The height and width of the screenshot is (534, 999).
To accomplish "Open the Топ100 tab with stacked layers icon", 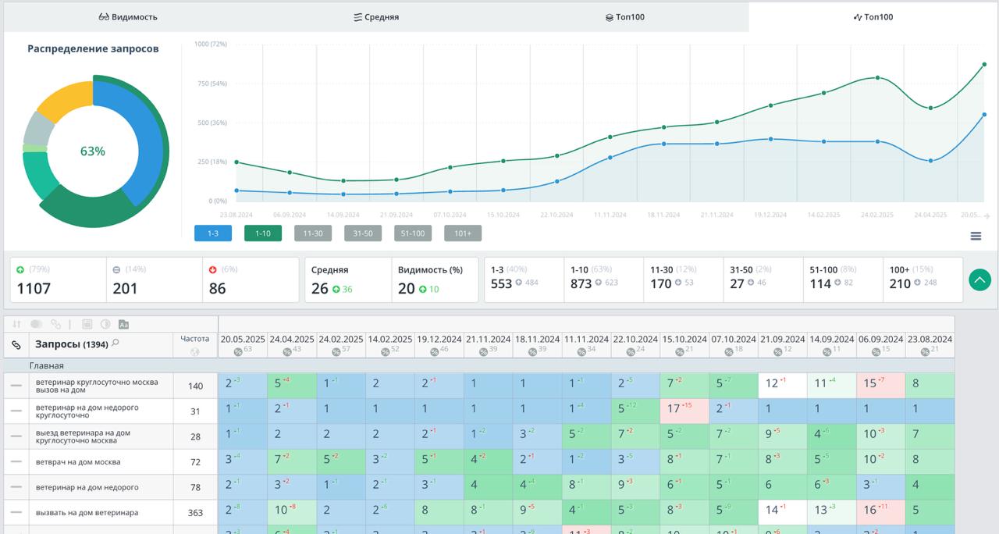I will (x=625, y=16).
